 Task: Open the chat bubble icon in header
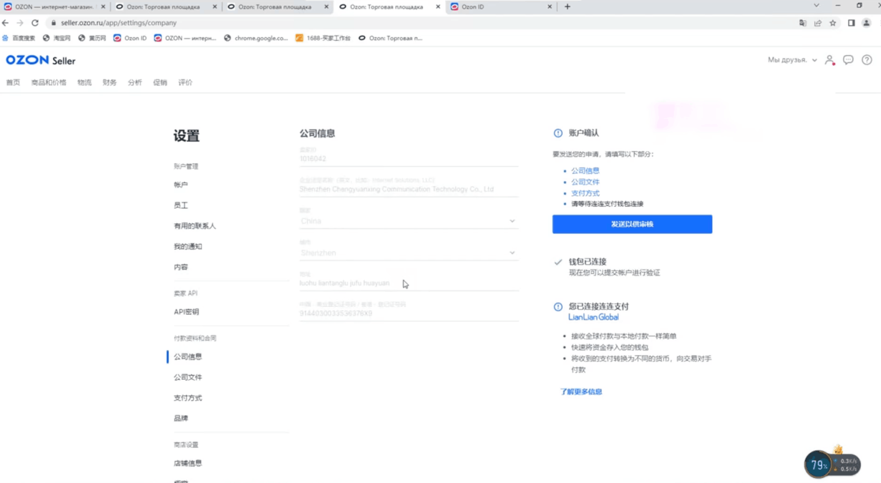tap(848, 60)
